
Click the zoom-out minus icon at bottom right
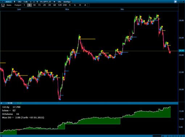click(170, 136)
